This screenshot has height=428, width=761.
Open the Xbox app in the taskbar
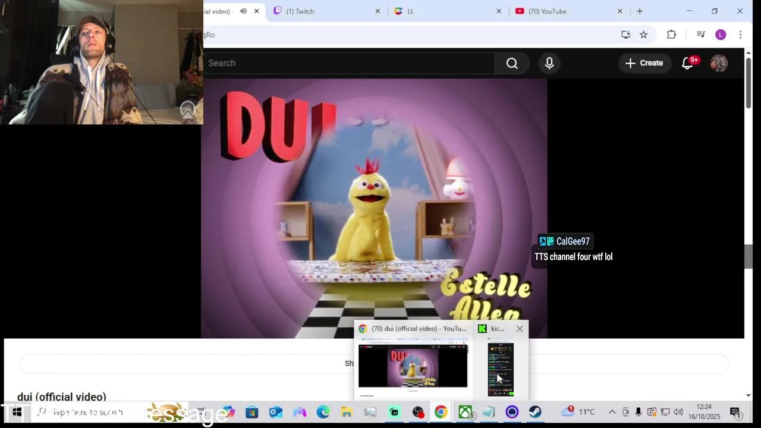(465, 412)
